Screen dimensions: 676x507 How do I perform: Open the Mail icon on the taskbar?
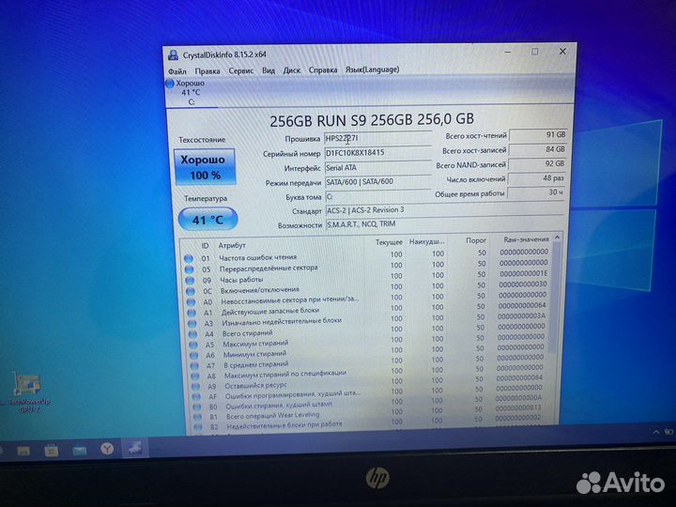tap(80, 451)
